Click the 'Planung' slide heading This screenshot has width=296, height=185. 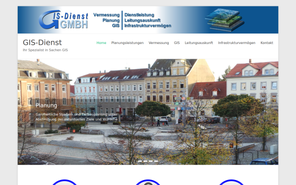click(46, 106)
